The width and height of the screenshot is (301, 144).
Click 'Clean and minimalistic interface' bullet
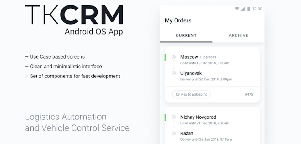click(64, 67)
